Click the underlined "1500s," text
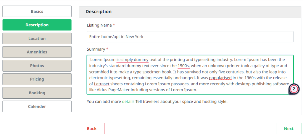This screenshot has height=139, width=303. point(183,66)
